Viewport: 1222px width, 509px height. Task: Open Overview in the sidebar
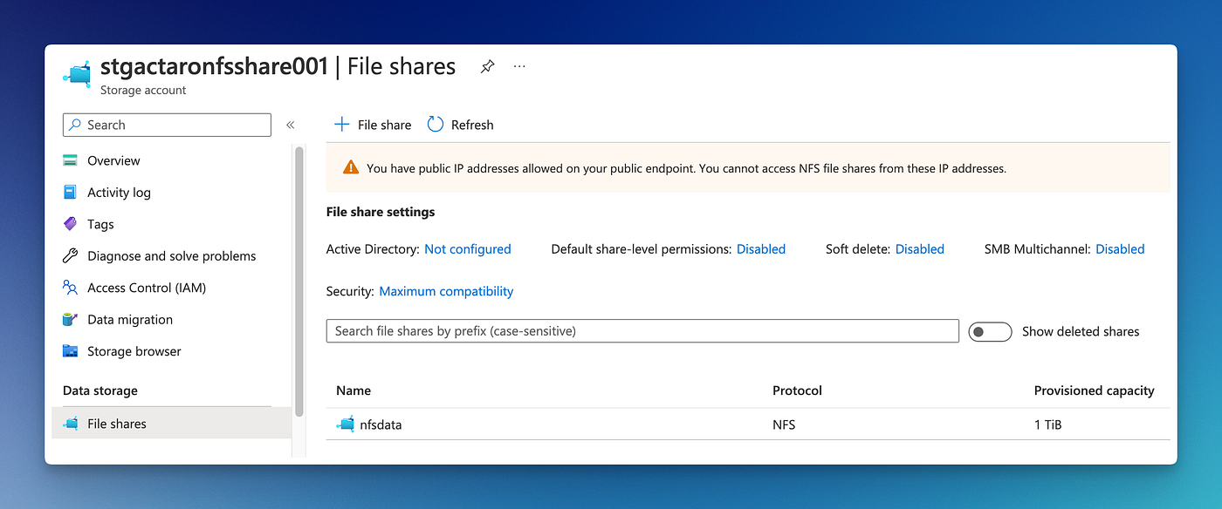[113, 160]
